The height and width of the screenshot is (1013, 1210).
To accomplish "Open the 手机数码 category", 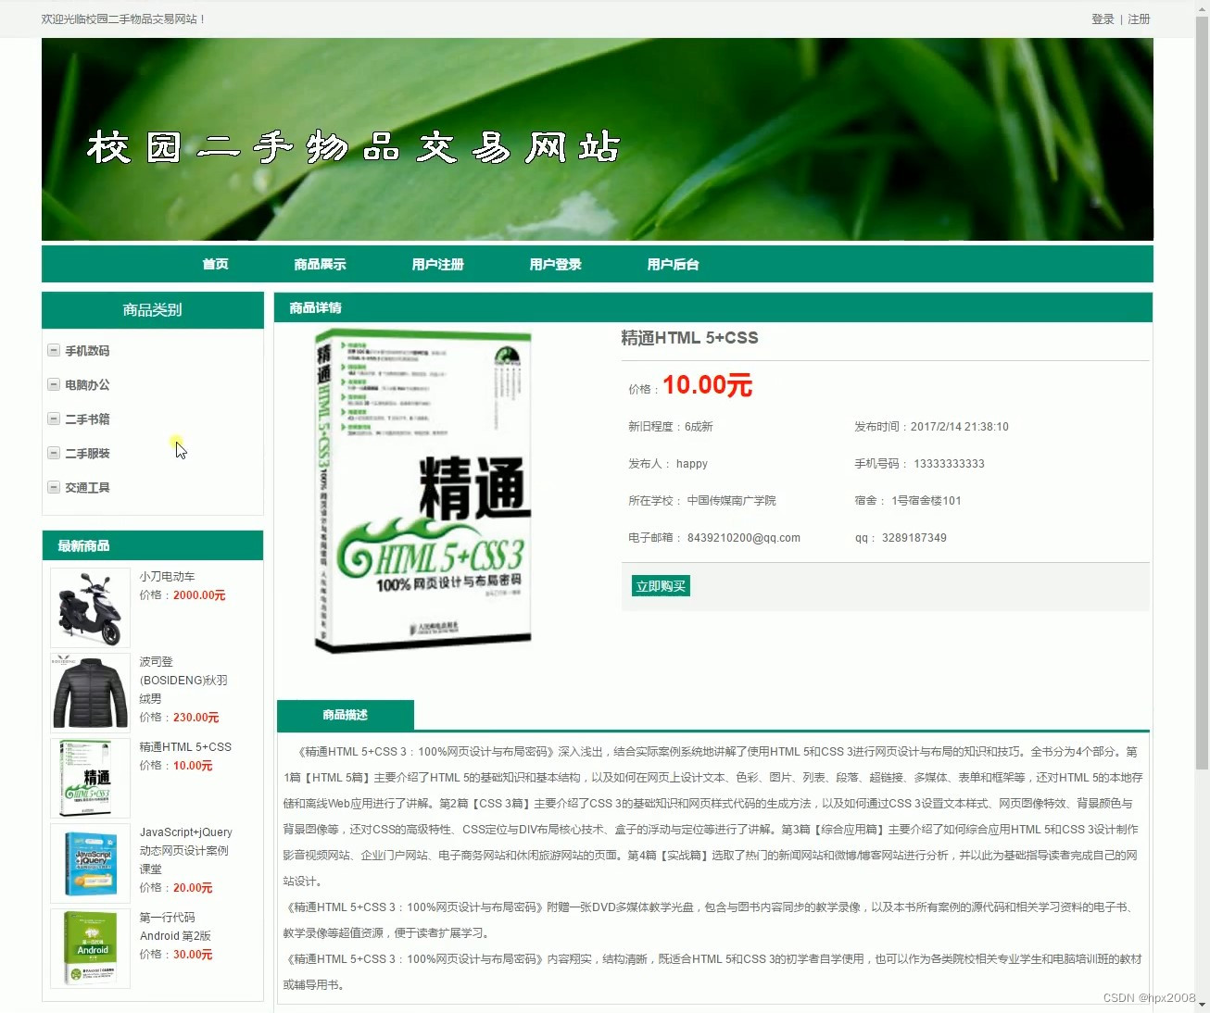I will coord(87,351).
